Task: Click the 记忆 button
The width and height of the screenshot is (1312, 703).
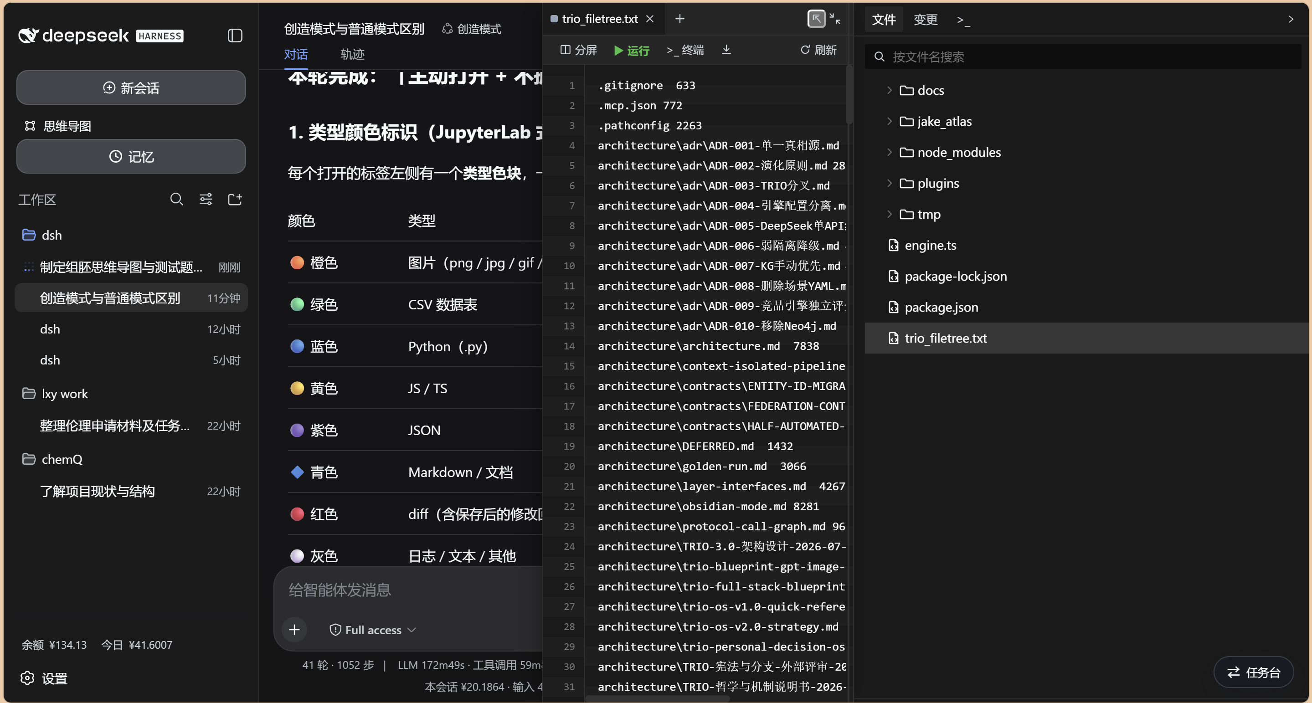Action: click(131, 156)
